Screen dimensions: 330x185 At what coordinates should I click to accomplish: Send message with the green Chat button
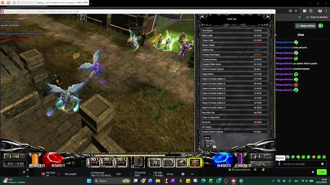coord(322,172)
